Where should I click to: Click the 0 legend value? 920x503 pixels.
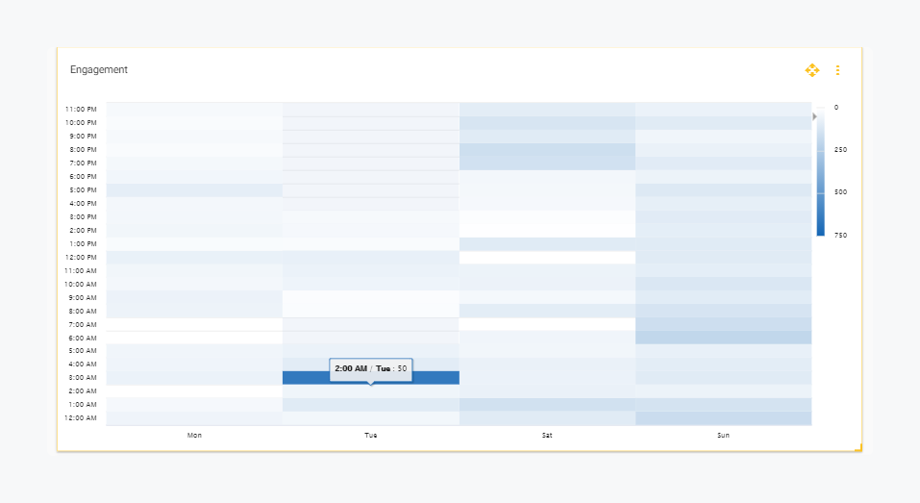835,108
